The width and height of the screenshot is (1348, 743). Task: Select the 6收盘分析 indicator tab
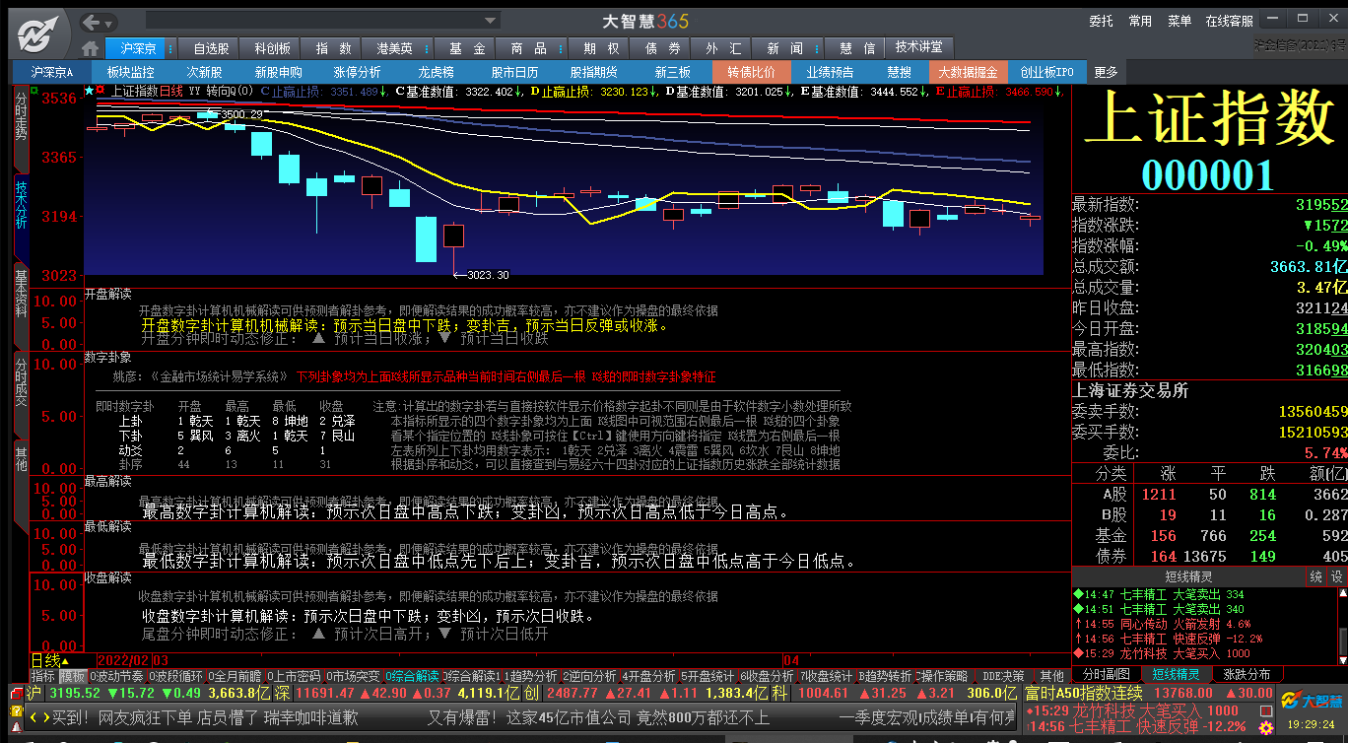pyautogui.click(x=767, y=676)
